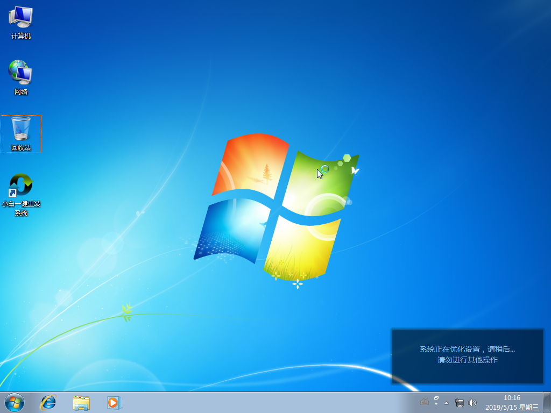
Task: Open the calendar by clicking the clock
Action: tap(511, 398)
